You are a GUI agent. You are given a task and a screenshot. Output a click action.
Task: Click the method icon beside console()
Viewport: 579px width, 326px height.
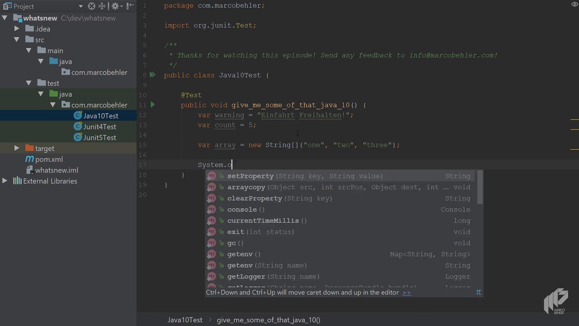pyautogui.click(x=212, y=209)
